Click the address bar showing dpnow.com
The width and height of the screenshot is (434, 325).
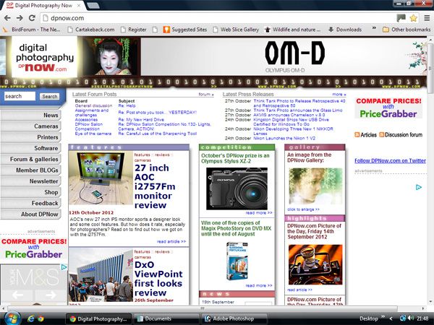click(x=217, y=17)
